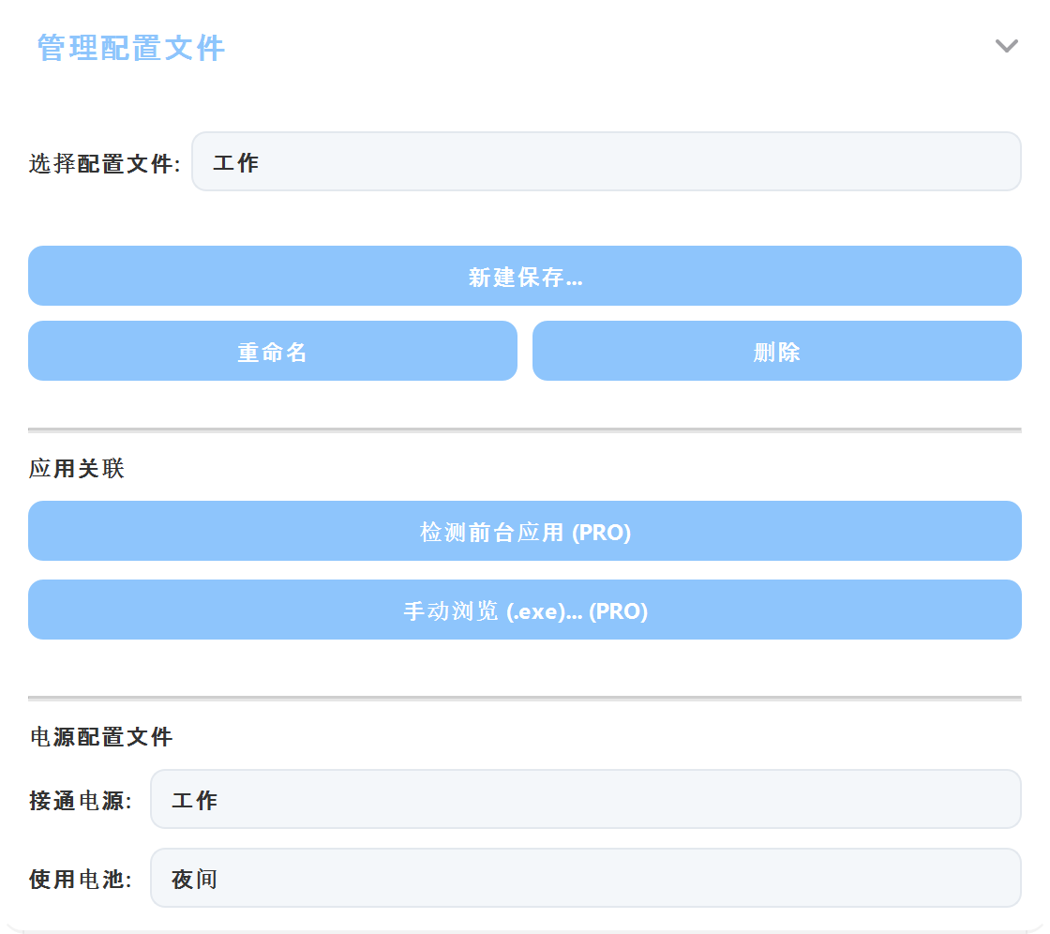Viewport: 1050px width, 934px height.
Task: Open the 选择配置文件 dropdown showing 工作
Action: point(606,161)
